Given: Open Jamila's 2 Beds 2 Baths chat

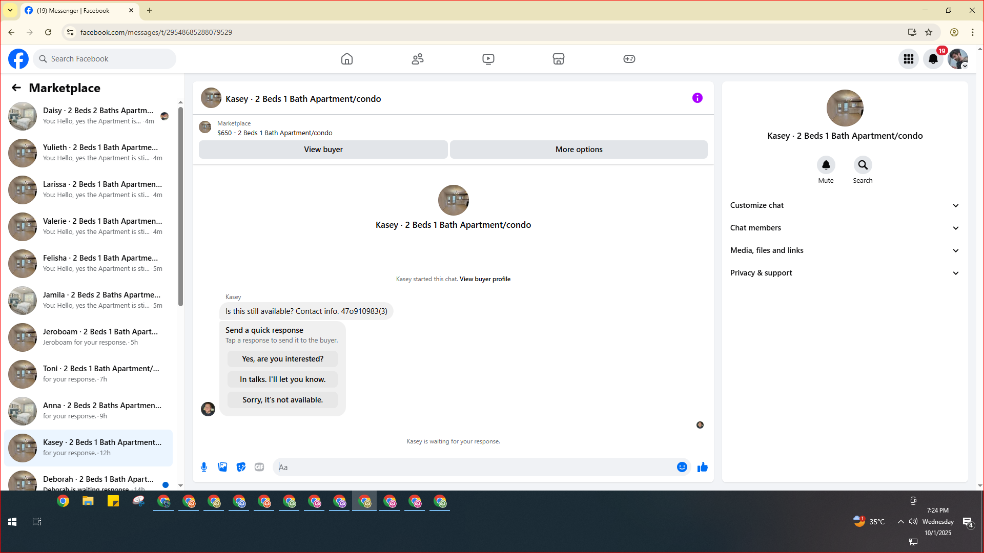Looking at the screenshot, I should tap(88, 301).
